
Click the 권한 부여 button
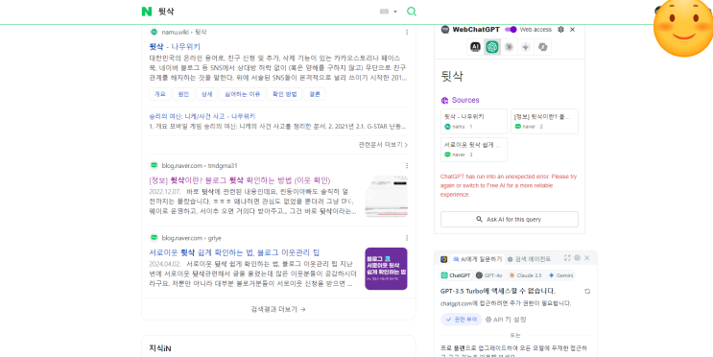[x=462, y=320]
